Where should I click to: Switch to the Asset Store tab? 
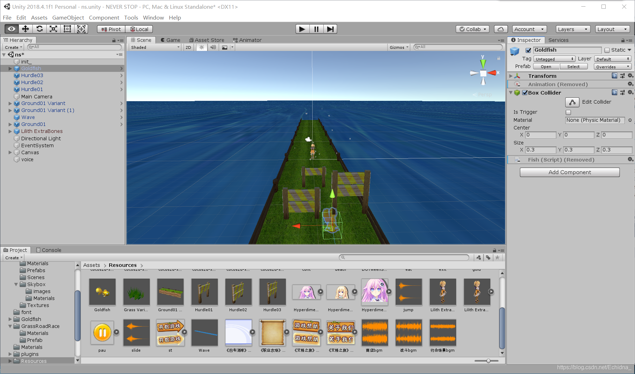click(x=207, y=40)
